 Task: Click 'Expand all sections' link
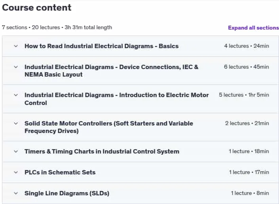tap(253, 28)
